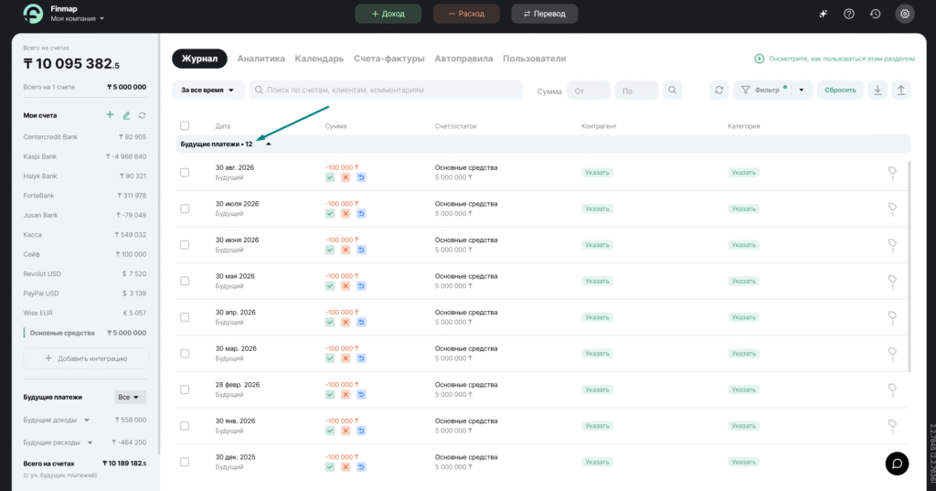Click the Доход button
936x491 pixels.
coord(388,14)
